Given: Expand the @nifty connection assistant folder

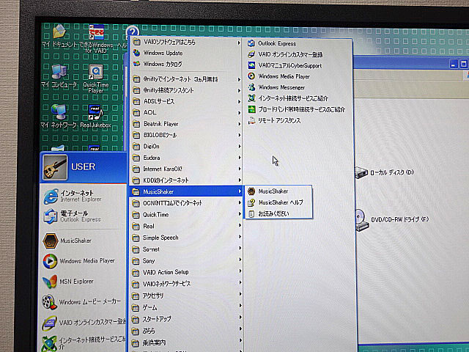Looking at the screenshot, I should pyautogui.click(x=186, y=90).
